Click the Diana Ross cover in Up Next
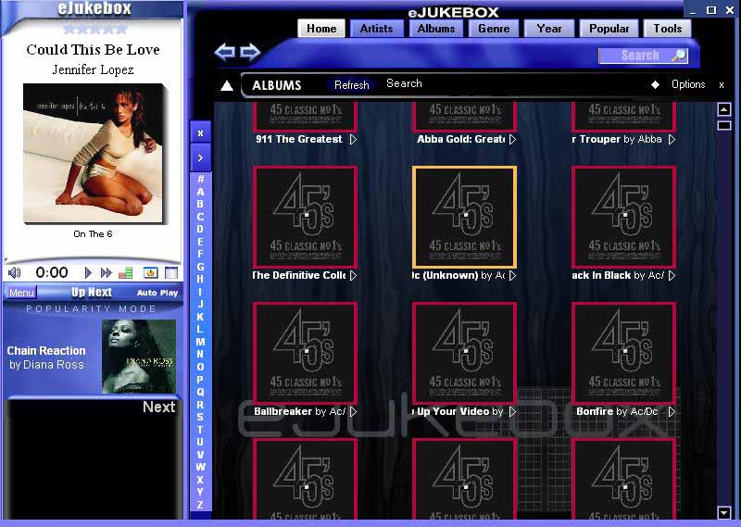The width and height of the screenshot is (741, 527). pyautogui.click(x=139, y=357)
